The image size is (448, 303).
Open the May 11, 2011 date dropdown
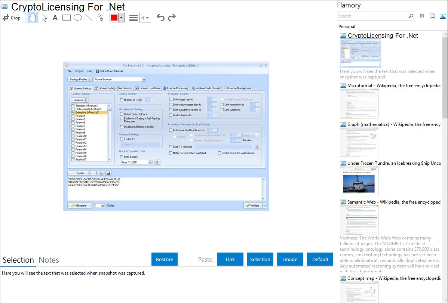150,162
